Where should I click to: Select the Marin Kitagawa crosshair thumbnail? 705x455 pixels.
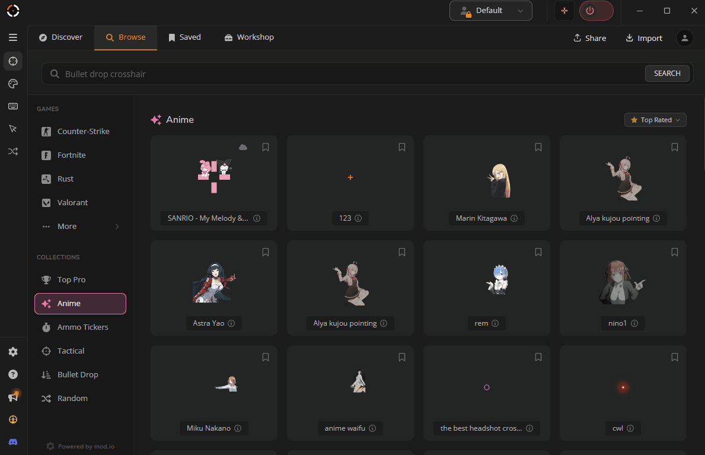click(499, 180)
